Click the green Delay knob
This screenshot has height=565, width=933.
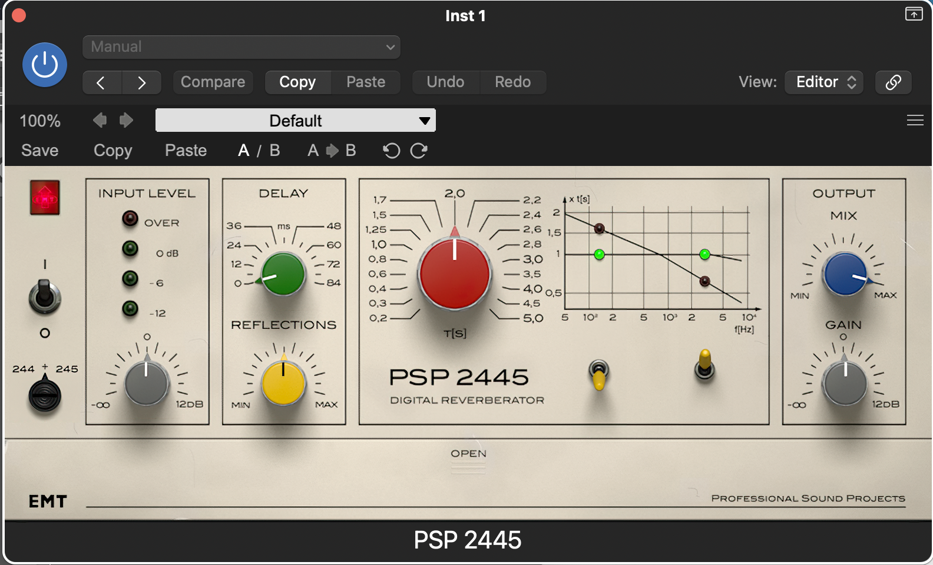pos(283,274)
